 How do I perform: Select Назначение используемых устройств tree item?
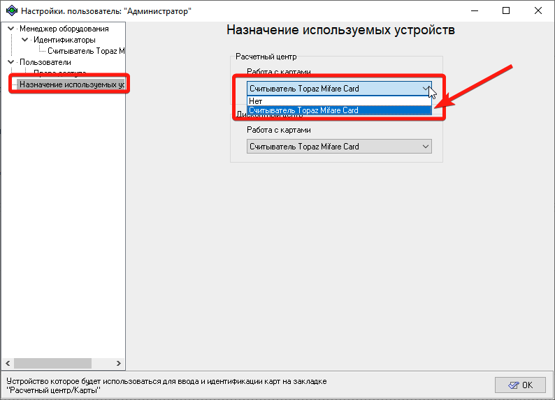point(72,84)
